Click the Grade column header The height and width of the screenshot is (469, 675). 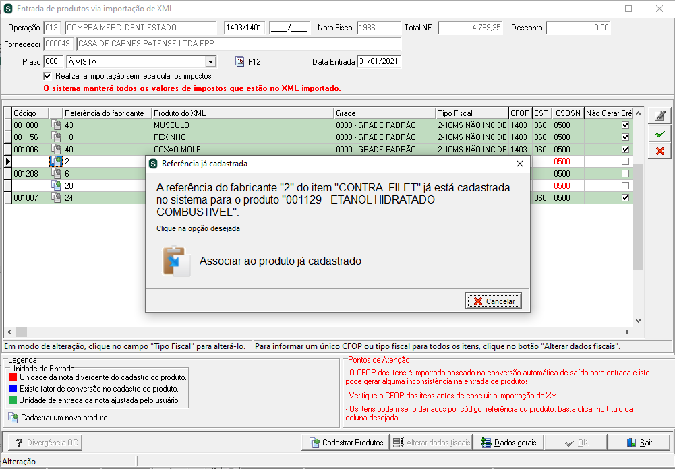(385, 113)
